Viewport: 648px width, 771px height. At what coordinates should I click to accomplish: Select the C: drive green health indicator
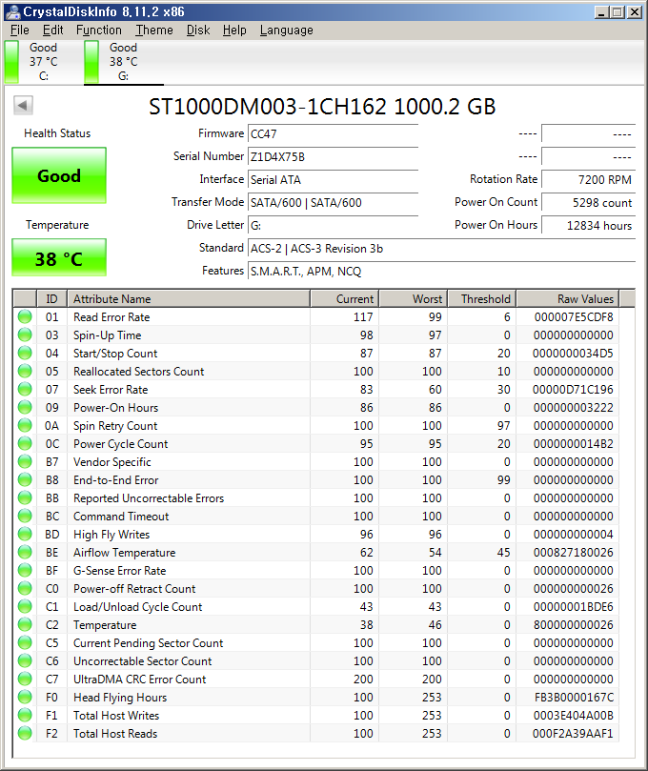tap(12, 61)
